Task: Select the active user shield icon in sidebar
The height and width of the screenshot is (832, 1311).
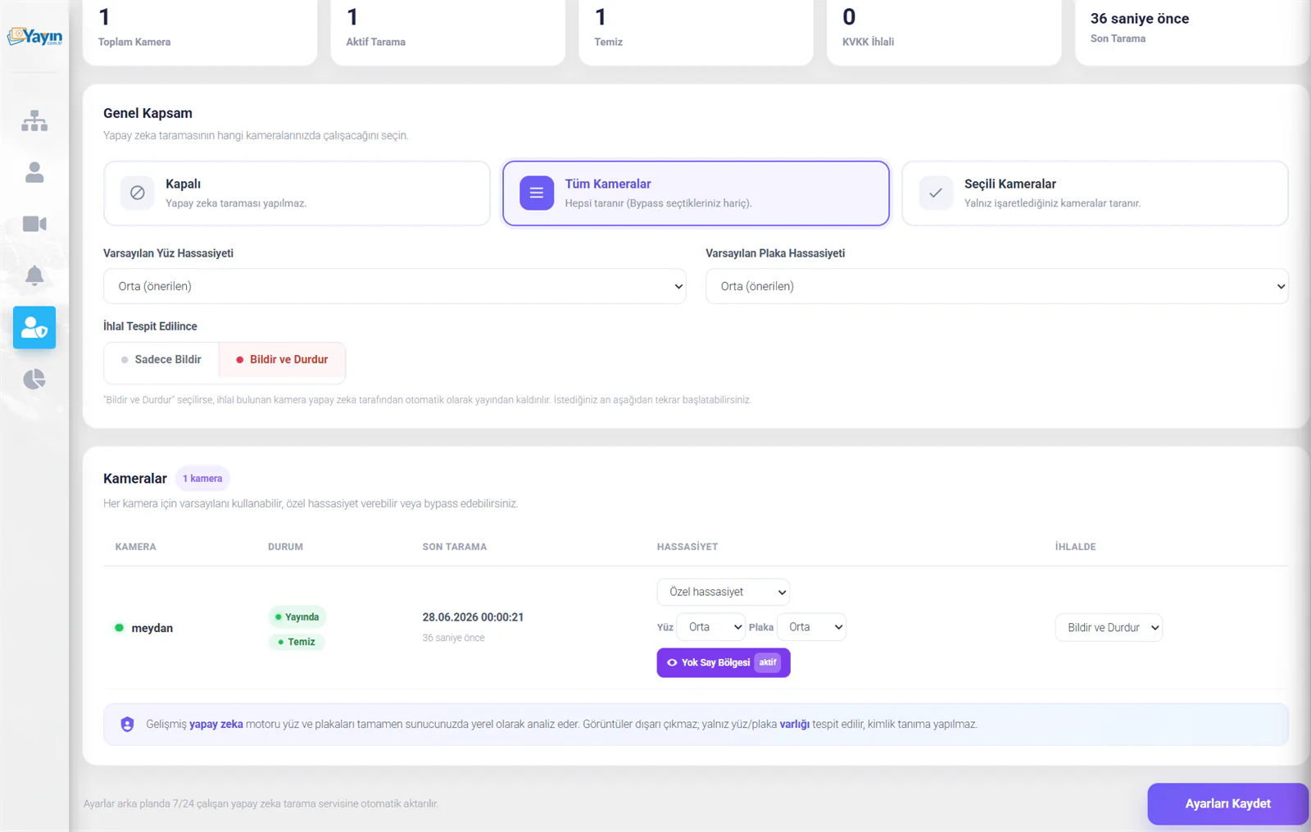Action: point(34,327)
